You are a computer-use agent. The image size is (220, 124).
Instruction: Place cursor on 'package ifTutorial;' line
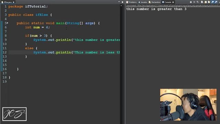(x=28, y=7)
